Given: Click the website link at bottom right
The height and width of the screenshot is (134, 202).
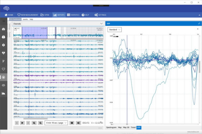Looking at the screenshot, I should [193, 132].
